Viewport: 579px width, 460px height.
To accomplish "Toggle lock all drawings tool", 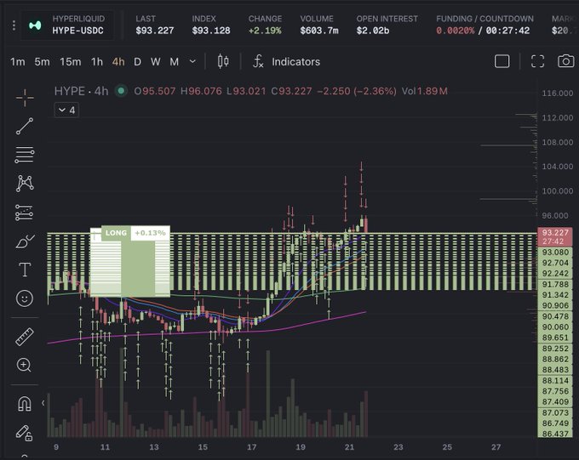I will pos(25,433).
